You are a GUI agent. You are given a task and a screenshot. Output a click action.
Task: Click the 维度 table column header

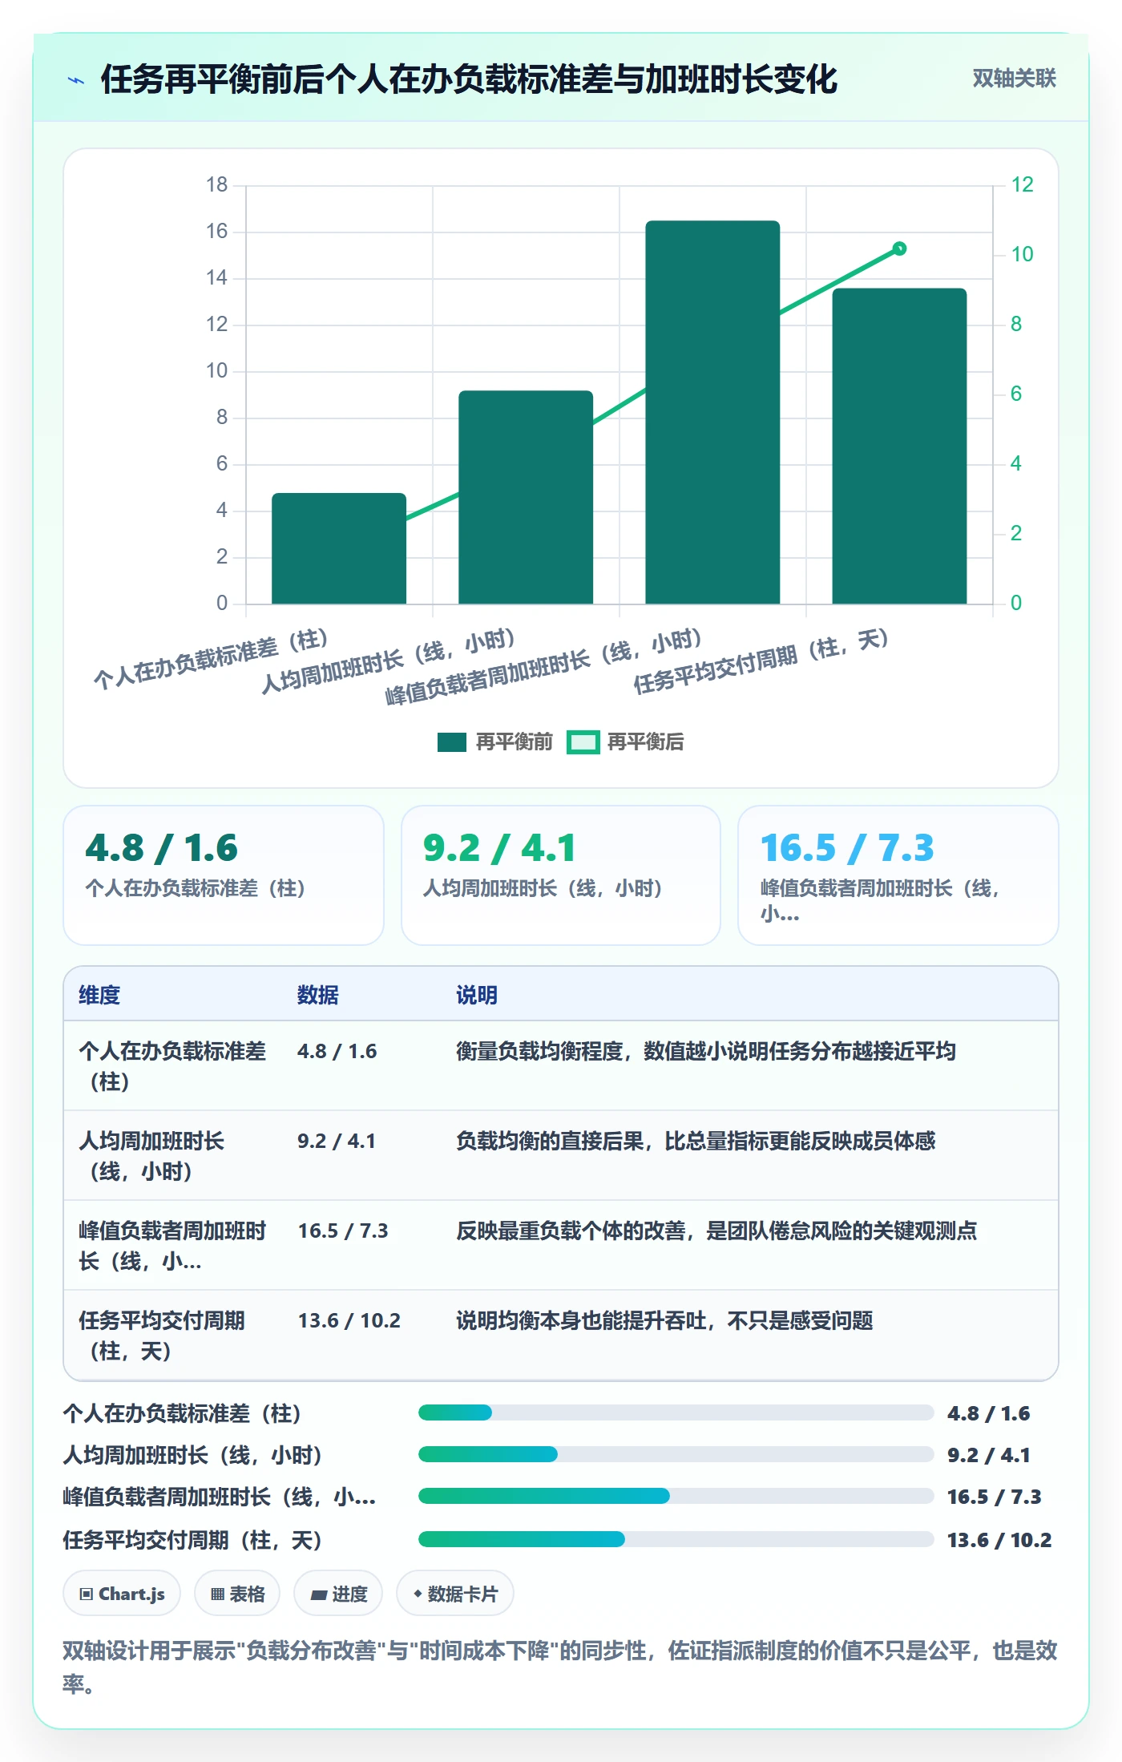tap(99, 995)
